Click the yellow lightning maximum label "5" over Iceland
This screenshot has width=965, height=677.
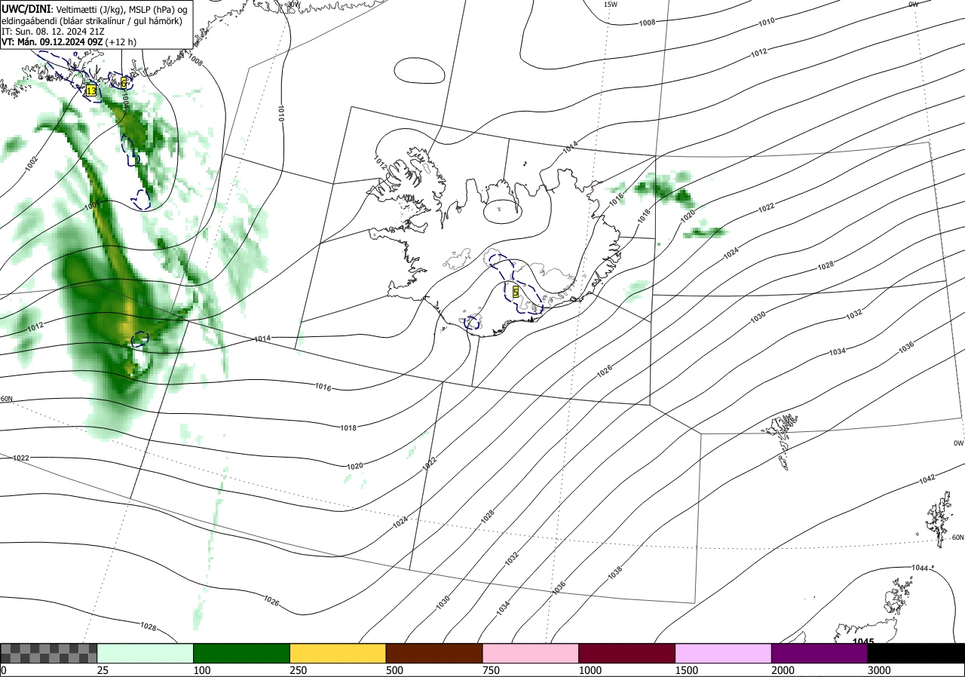[x=515, y=291]
